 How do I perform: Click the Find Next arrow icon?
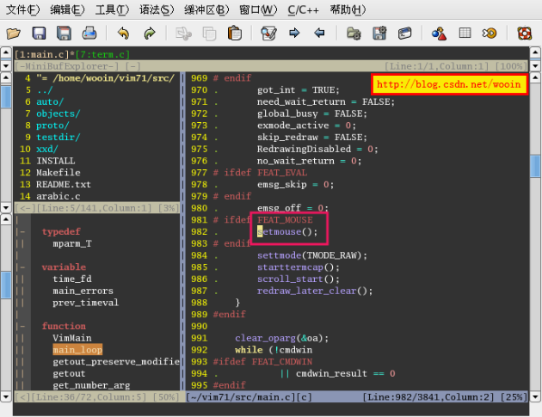click(294, 34)
